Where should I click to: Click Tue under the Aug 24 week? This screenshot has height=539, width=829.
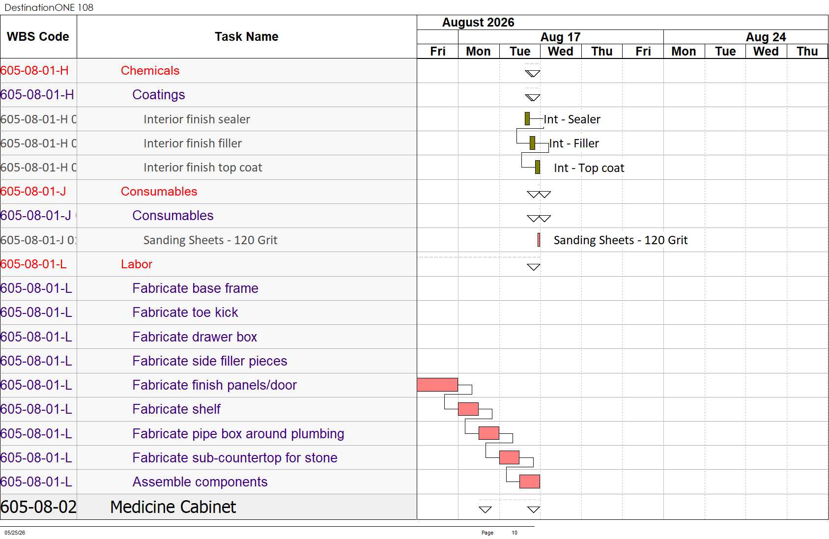725,52
